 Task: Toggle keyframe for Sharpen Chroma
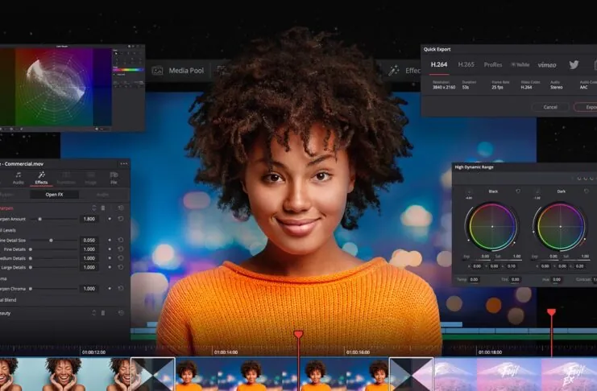pos(110,289)
